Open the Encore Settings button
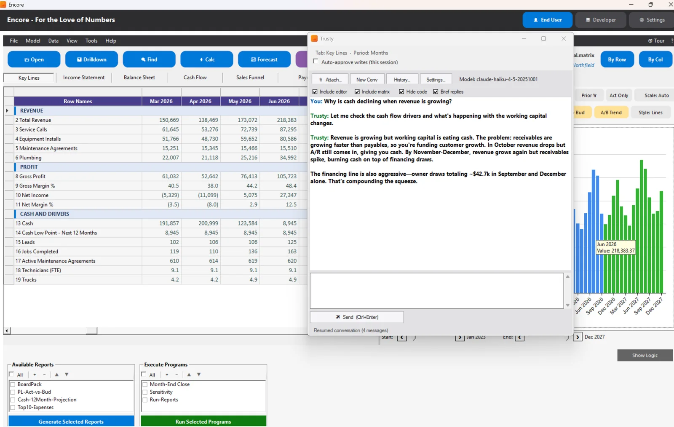Image resolution: width=674 pixels, height=427 pixels. [x=652, y=20]
